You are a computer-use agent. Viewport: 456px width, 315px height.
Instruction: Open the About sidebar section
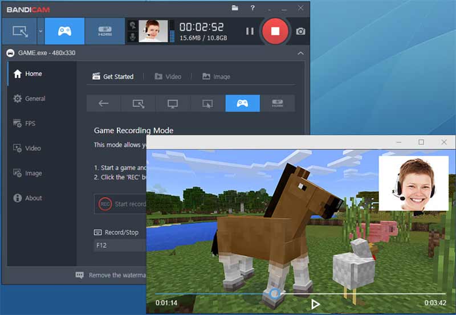click(42, 198)
